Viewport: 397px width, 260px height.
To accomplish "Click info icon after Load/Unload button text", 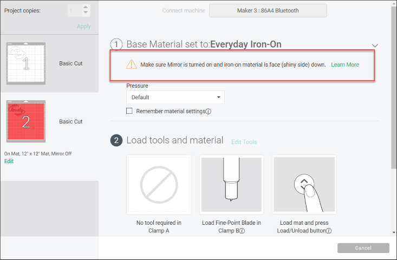I will pyautogui.click(x=329, y=231).
